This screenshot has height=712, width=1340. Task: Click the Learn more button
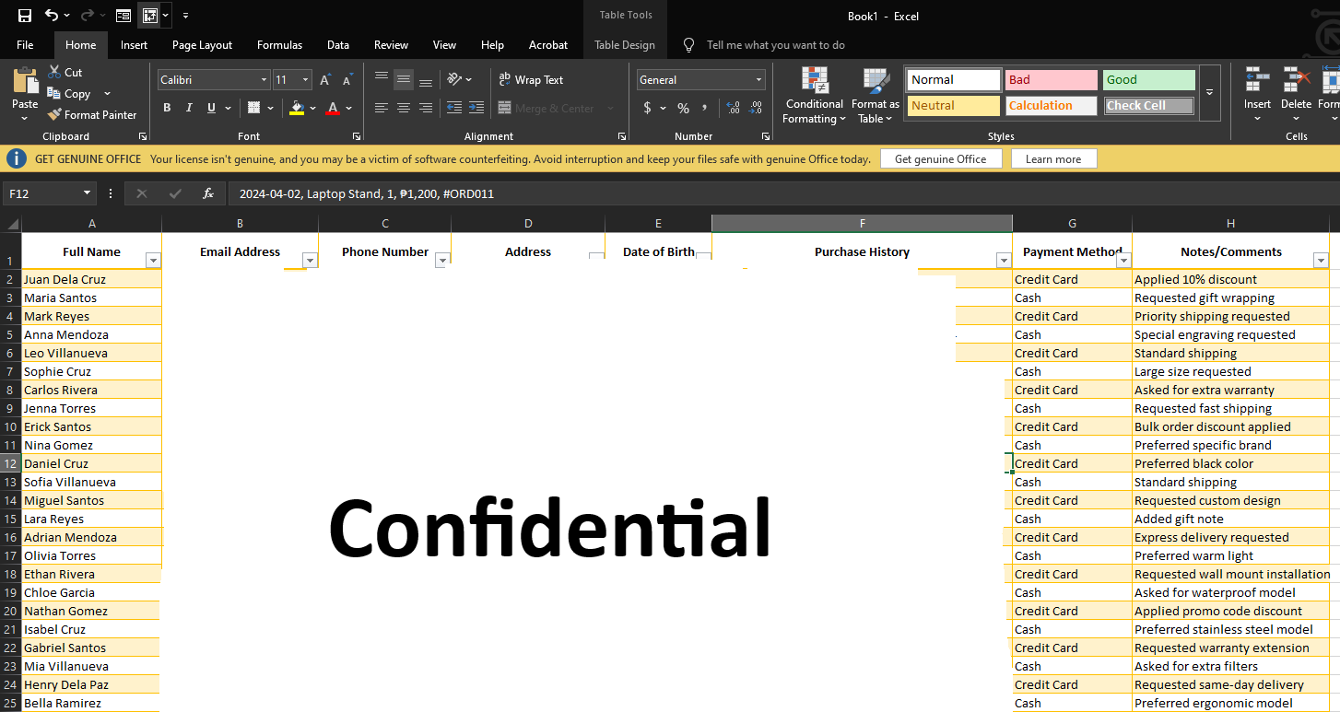point(1053,159)
